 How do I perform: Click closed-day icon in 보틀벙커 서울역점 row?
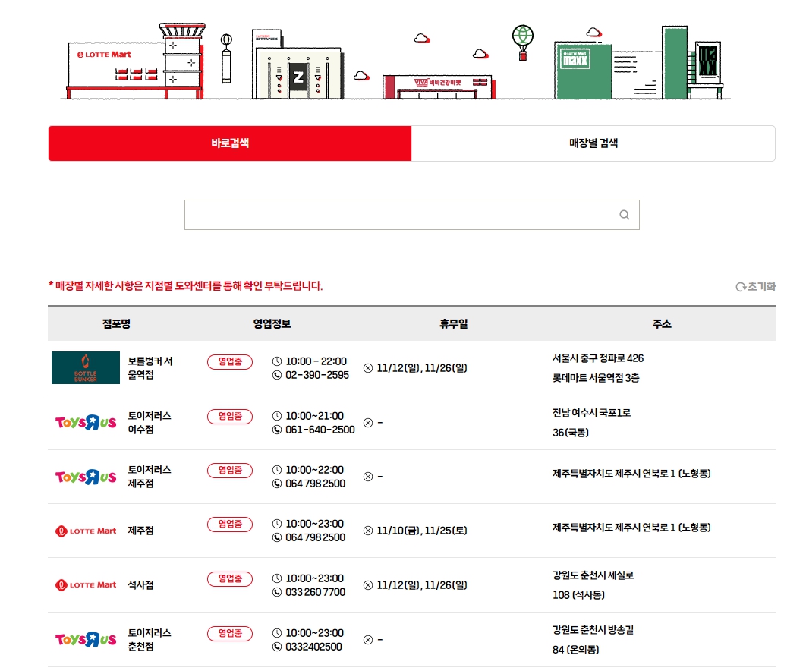pyautogui.click(x=368, y=368)
